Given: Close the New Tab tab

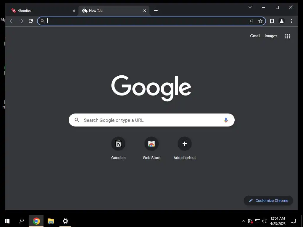Looking at the screenshot, I should [x=144, y=11].
